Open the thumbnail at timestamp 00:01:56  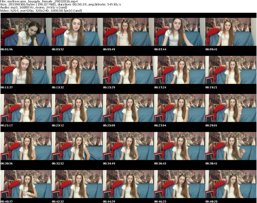[26, 32]
